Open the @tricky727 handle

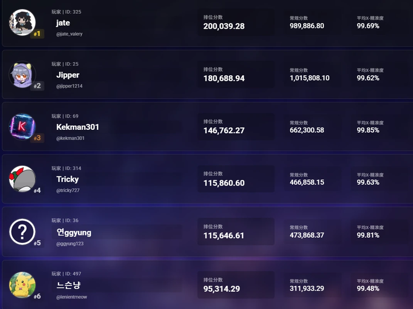(x=68, y=191)
